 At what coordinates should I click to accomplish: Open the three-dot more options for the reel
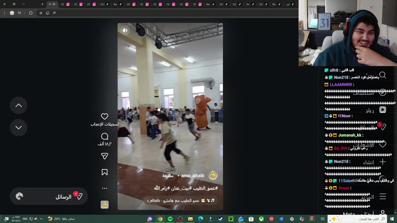[x=105, y=188]
